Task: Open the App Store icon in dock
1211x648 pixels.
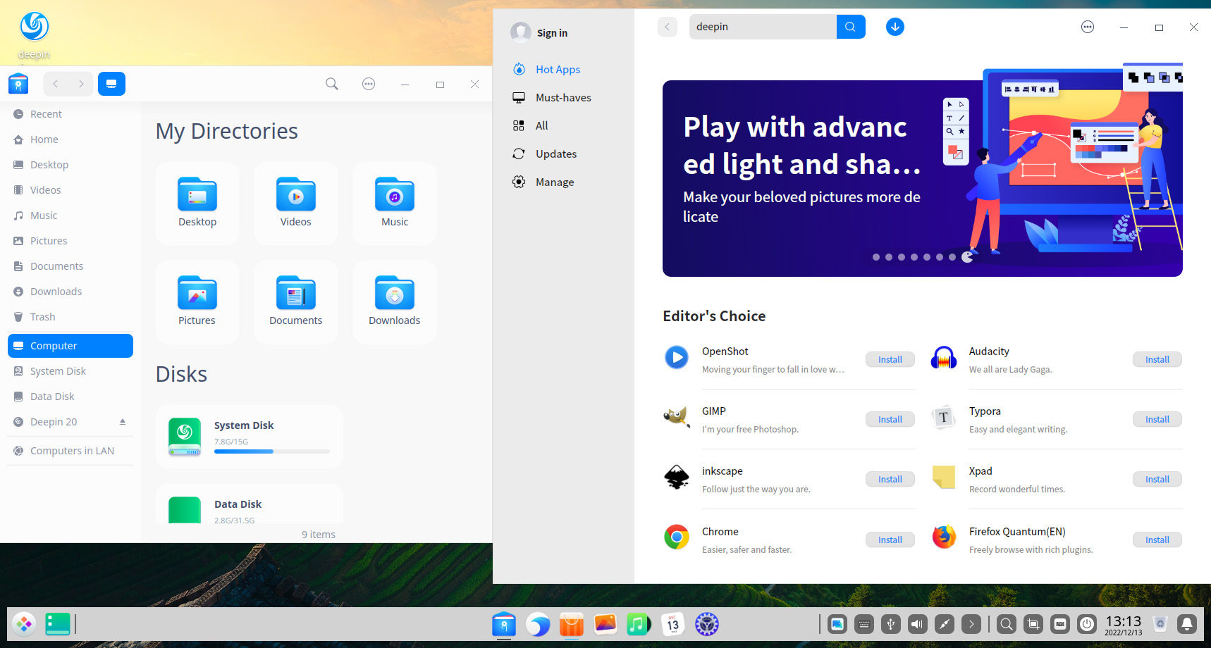Action: pyautogui.click(x=572, y=624)
